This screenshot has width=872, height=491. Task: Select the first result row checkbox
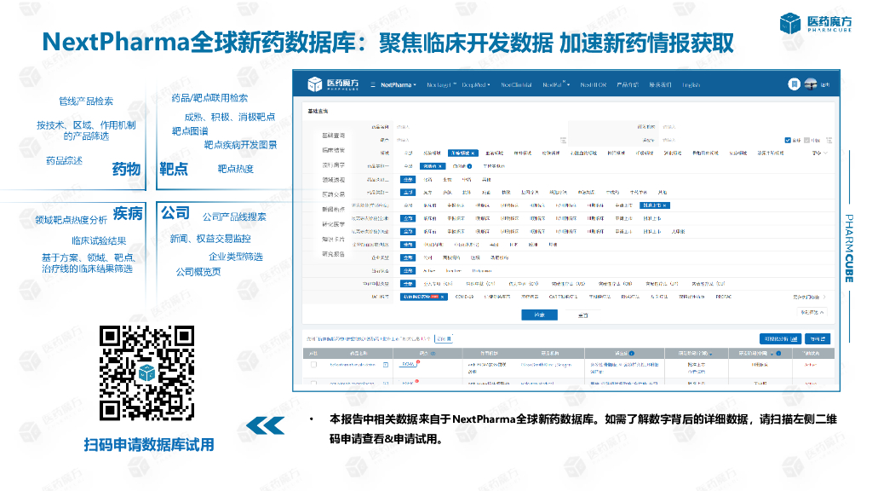(x=313, y=364)
